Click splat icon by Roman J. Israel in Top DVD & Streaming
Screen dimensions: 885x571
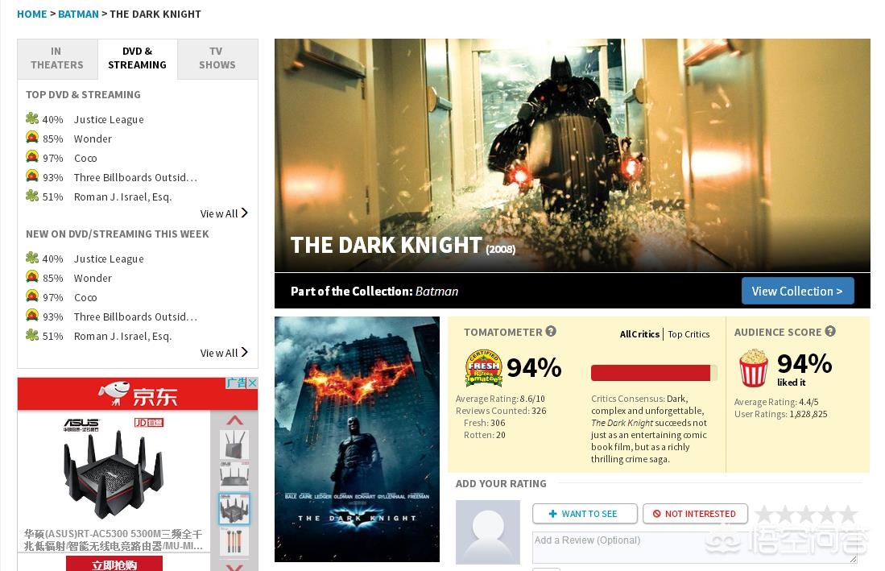(32, 195)
